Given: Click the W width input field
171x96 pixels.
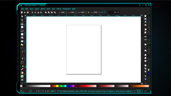Looking at the screenshot, I should [83, 13].
